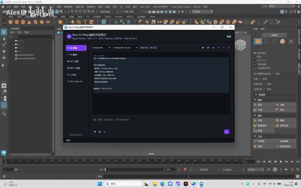Image resolution: width=301 pixels, height=188 pixels.
Task: Select the second selection mode radio button
Action: 254,56
